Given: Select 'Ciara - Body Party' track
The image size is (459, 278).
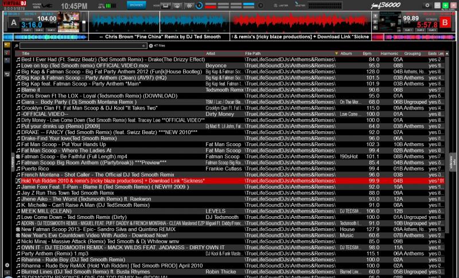Looking at the screenshot, I should click(230, 102).
